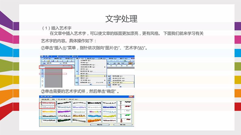Expand the picture submenu with bottom chevron
241x135 pixels.
pos(121,87)
